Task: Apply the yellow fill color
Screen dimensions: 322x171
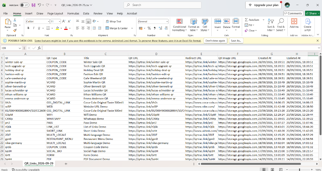Action: tap(57, 28)
